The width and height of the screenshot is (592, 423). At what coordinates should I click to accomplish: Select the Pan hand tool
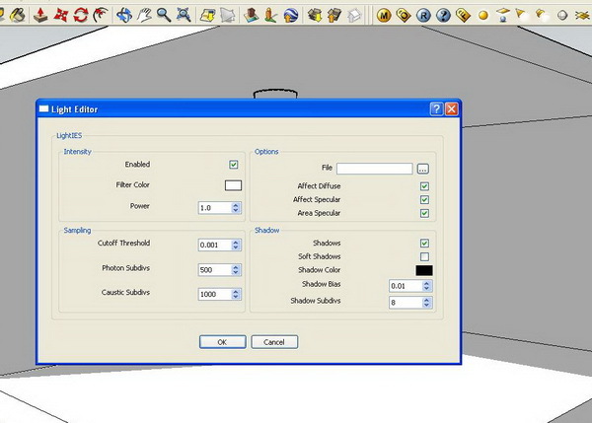pos(144,16)
